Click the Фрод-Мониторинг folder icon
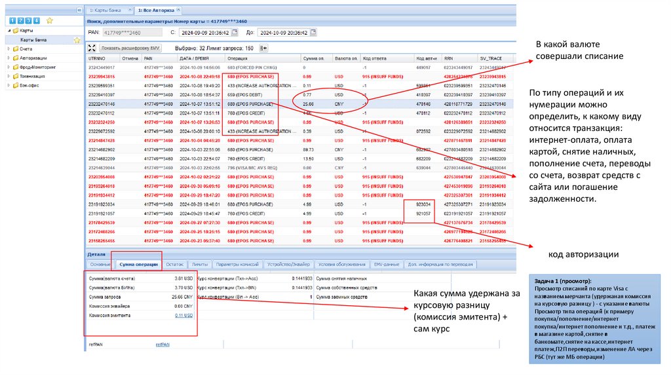This screenshot has width=671, height=376. [x=16, y=67]
